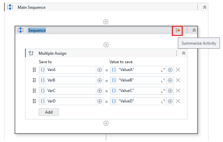
Task: Click the VarA Save to field
Action: 71,70
